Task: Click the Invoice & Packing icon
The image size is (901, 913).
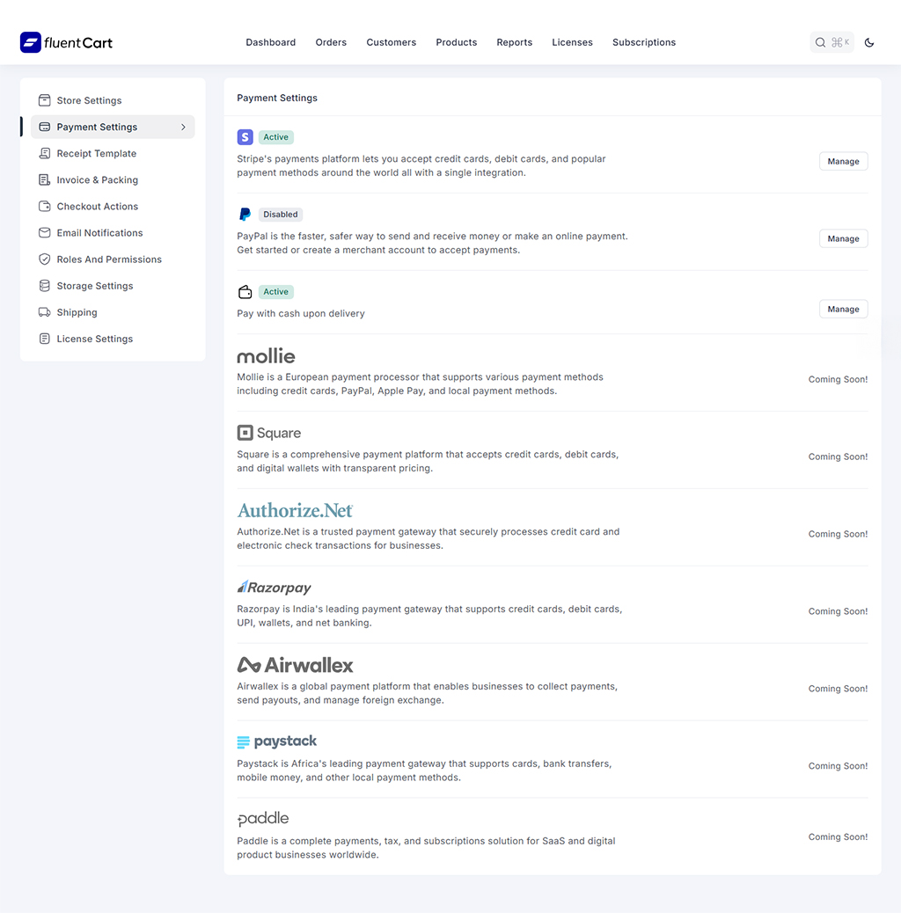Action: tap(44, 180)
